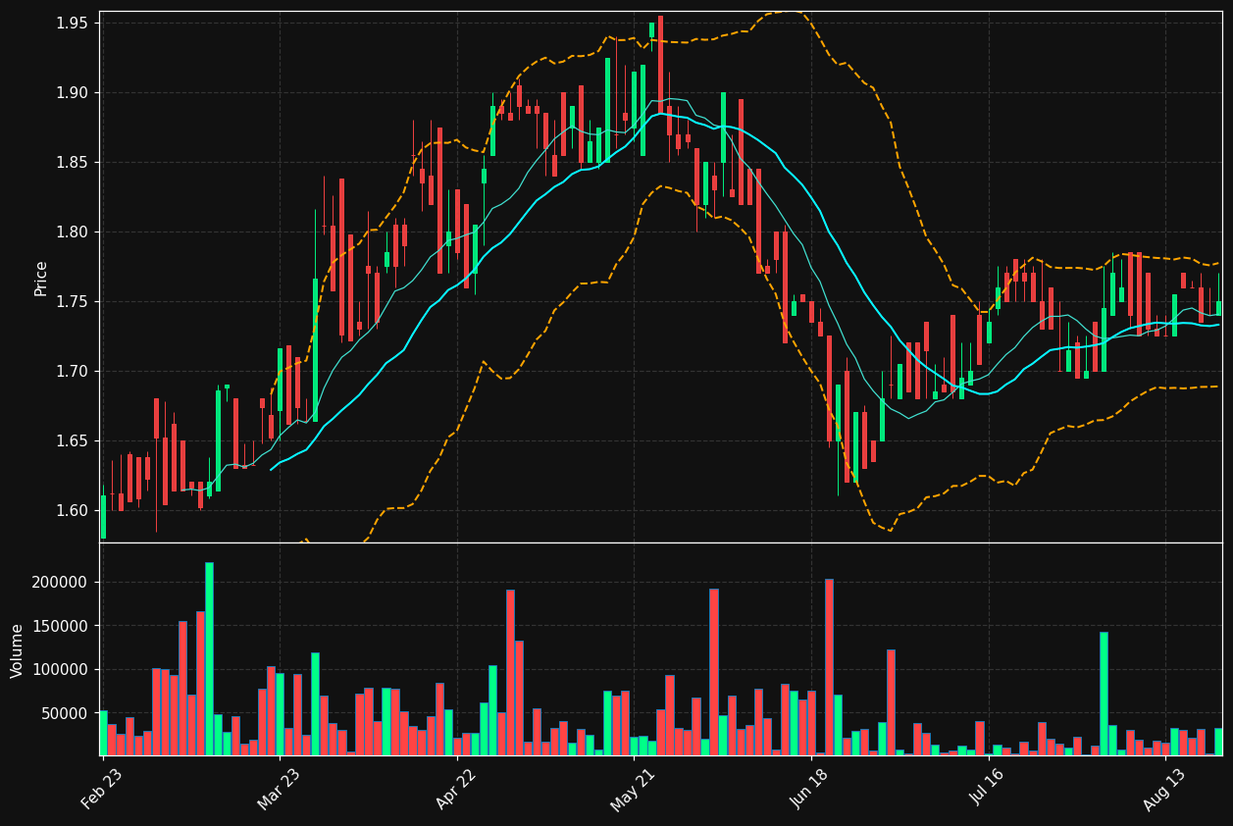Pick the May 21 date label
Viewport: 1233px width, 826px height.
633,789
